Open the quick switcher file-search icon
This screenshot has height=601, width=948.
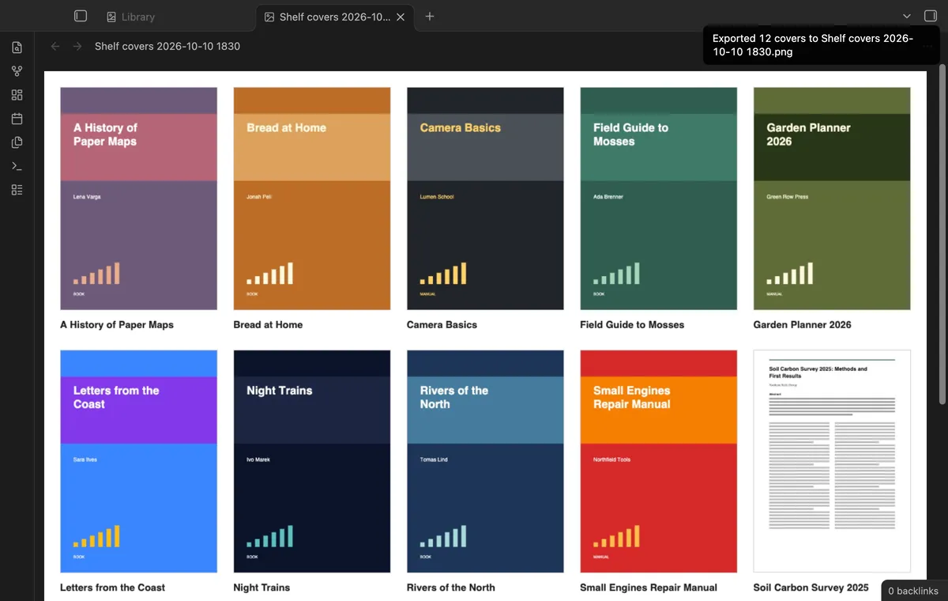[17, 47]
